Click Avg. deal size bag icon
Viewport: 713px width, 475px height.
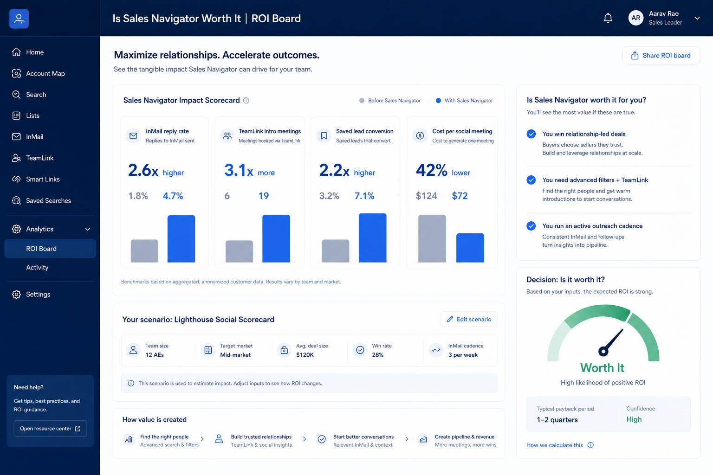tap(284, 350)
